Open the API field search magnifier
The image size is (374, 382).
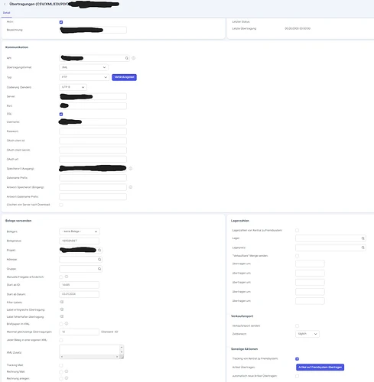pyautogui.click(x=127, y=58)
